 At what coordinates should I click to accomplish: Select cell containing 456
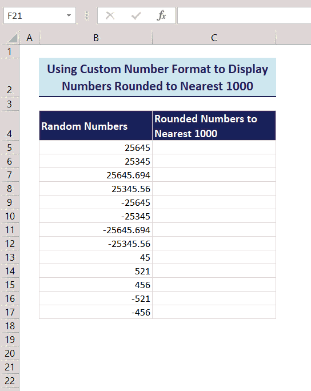tap(96, 285)
